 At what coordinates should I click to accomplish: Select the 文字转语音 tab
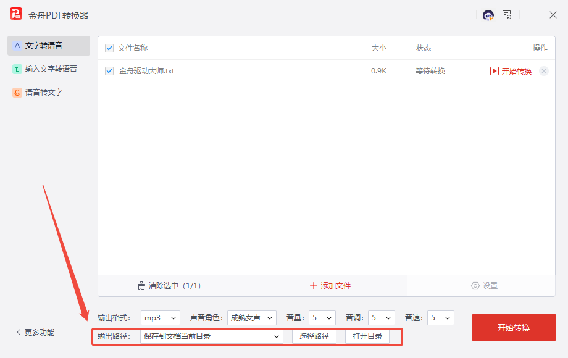(49, 46)
